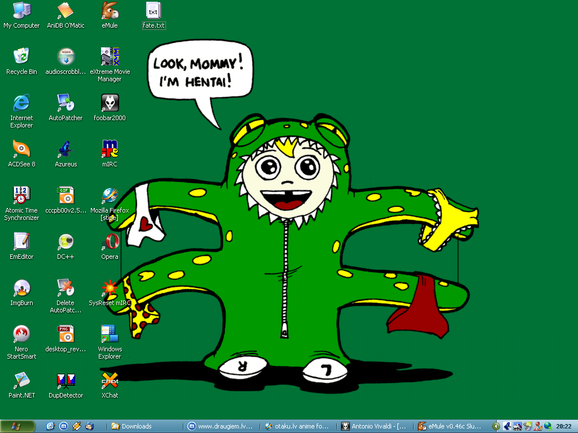578x433 pixels.
Task: Select the Paint.NET desktop icon
Action: pyautogui.click(x=21, y=385)
